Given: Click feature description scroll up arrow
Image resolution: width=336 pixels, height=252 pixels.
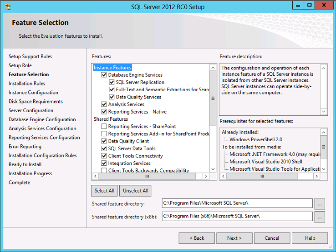Looking at the screenshot, I should (x=324, y=68).
